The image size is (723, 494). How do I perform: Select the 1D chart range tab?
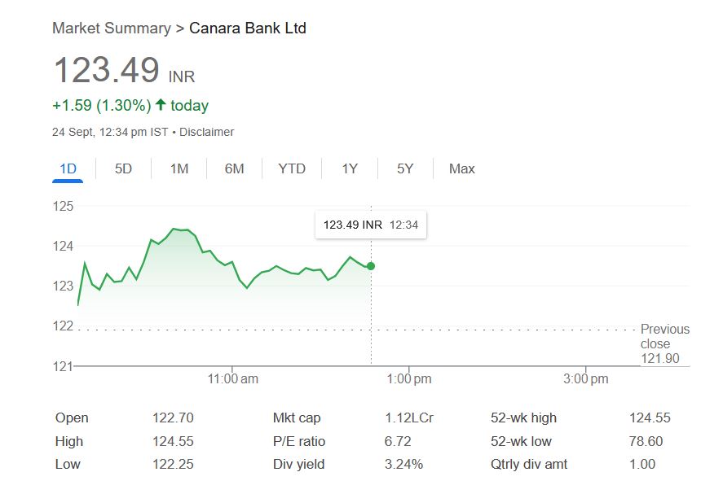(x=68, y=169)
